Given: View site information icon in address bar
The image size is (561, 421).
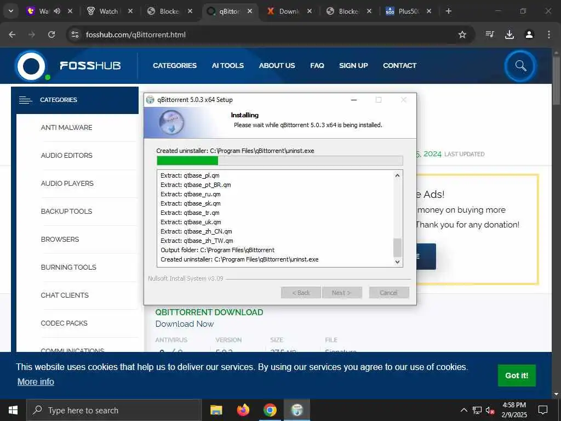Looking at the screenshot, I should (75, 35).
